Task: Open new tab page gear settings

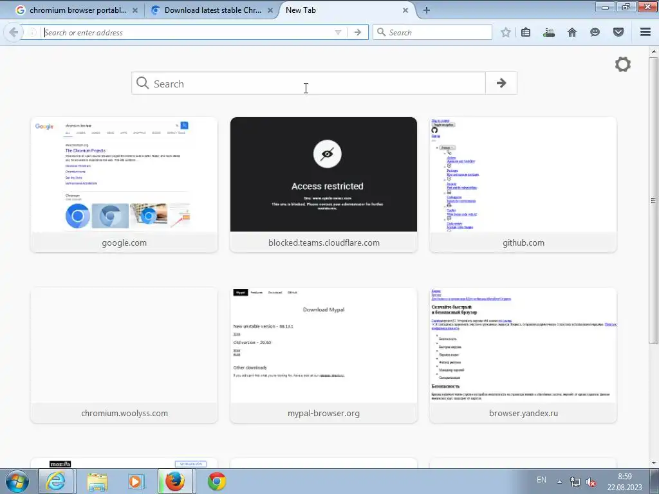Action: coord(623,64)
